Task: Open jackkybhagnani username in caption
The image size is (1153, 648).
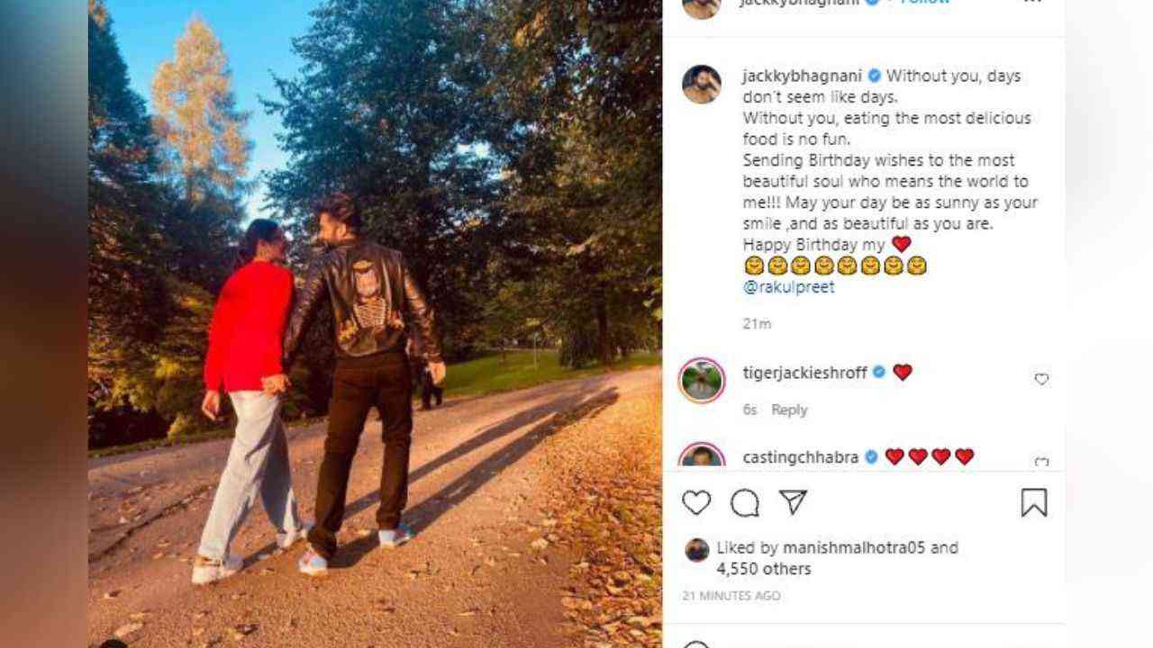Action: point(801,76)
